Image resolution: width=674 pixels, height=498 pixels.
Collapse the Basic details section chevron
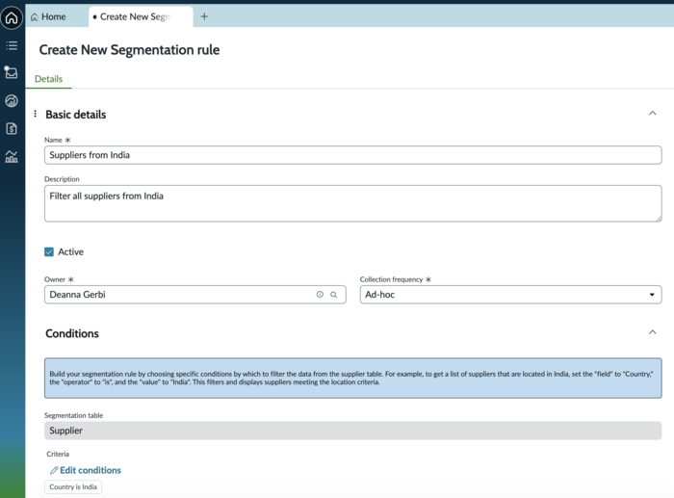[652, 114]
